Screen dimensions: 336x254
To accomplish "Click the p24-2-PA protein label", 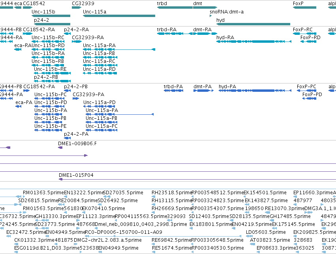I will coord(76,134).
